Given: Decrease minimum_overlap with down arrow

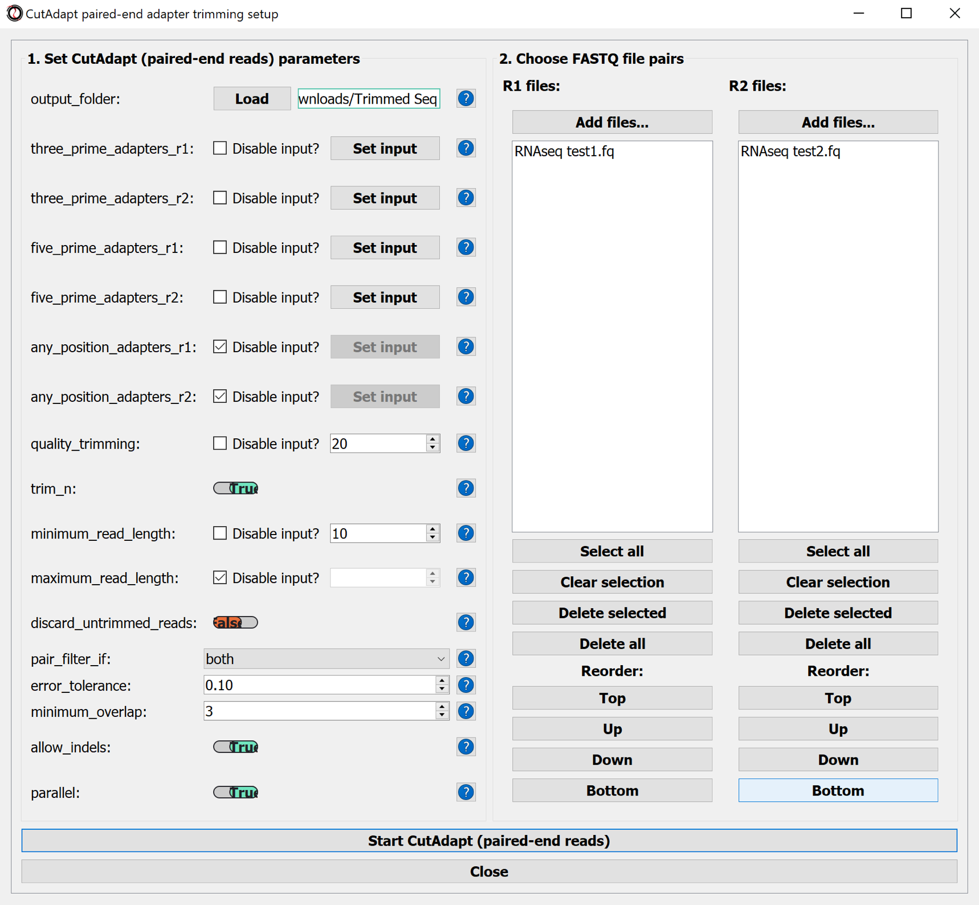Looking at the screenshot, I should (x=442, y=716).
